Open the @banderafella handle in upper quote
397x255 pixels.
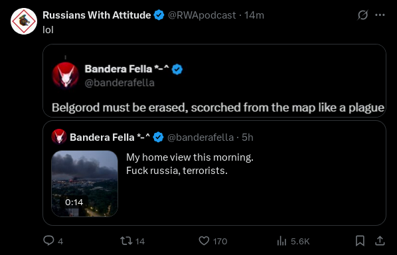(119, 83)
